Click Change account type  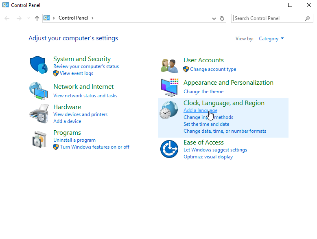[x=213, y=69]
